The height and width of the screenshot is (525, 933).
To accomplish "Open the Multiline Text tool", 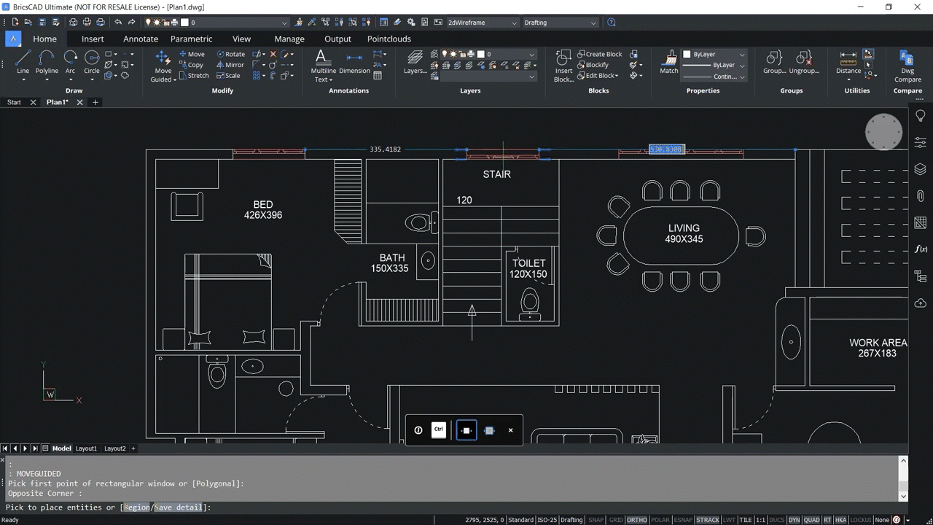I will click(322, 66).
